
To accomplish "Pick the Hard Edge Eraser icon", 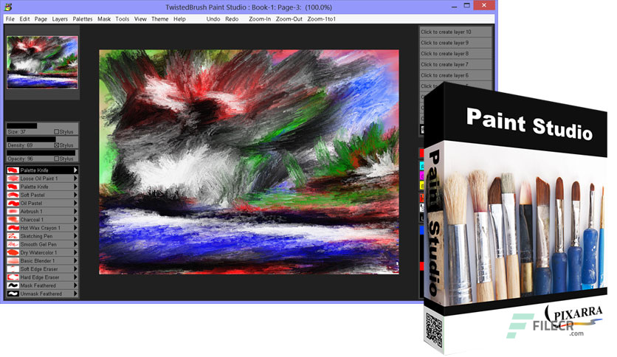I will pyautogui.click(x=13, y=277).
